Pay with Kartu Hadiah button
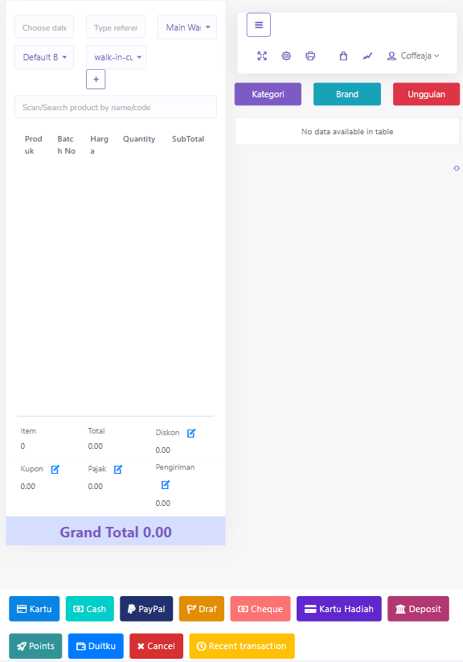The width and height of the screenshot is (463, 662). [x=339, y=609]
